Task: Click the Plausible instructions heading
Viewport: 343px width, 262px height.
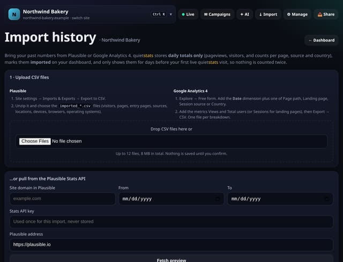Action: pos(18,91)
